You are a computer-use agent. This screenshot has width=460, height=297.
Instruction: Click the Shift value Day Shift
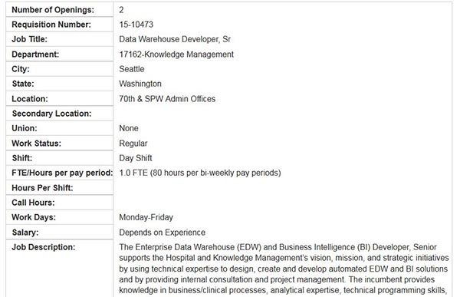coord(136,158)
